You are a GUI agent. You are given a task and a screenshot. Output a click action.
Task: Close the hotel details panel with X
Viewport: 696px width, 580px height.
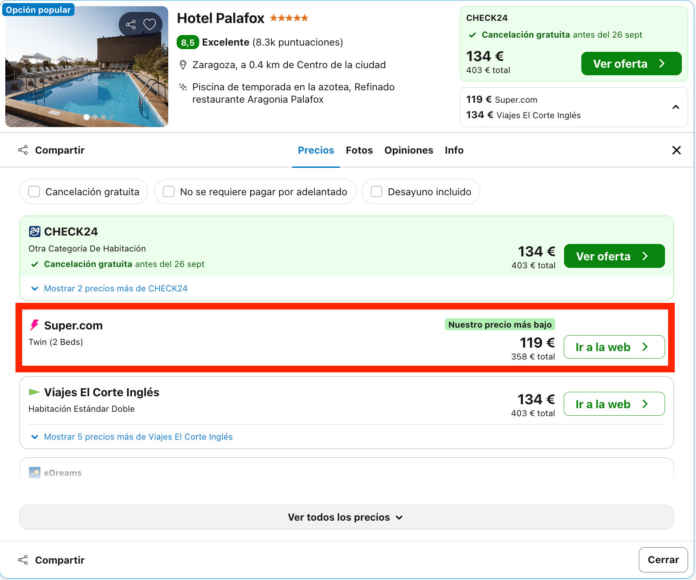click(677, 150)
